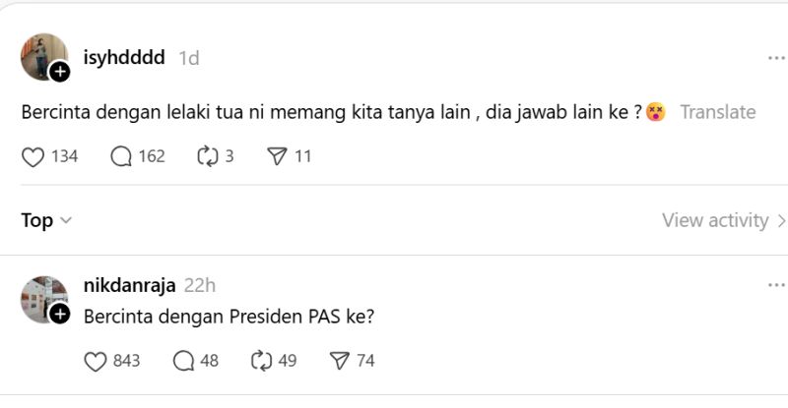
Task: Like nikdanraja's reply
Action: click(96, 361)
